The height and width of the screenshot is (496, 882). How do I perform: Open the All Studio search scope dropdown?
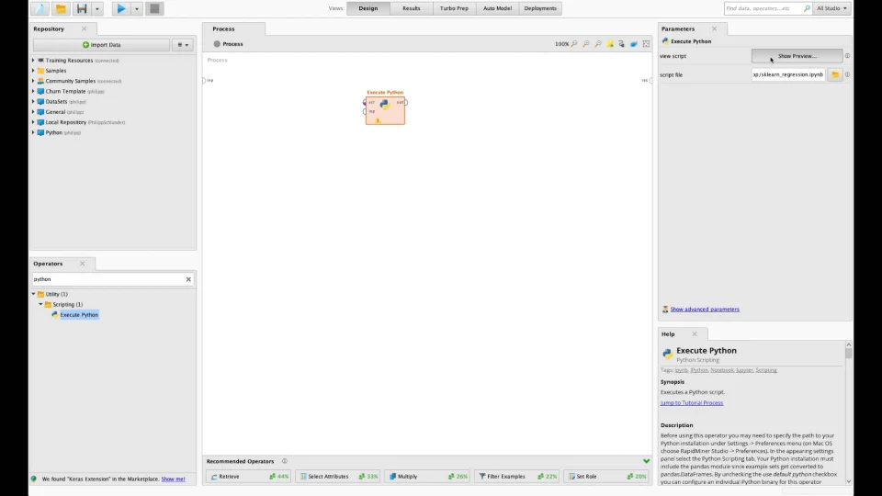click(831, 8)
